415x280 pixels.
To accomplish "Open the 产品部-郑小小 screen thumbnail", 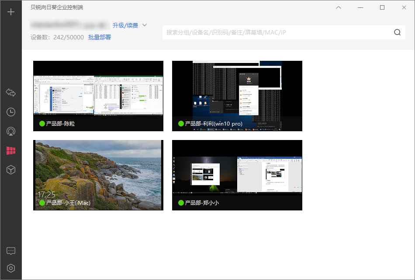I will coord(237,175).
